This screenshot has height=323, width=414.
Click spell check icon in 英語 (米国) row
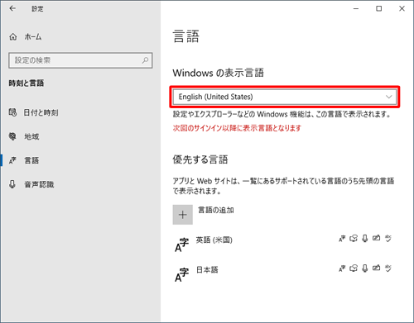click(x=388, y=239)
